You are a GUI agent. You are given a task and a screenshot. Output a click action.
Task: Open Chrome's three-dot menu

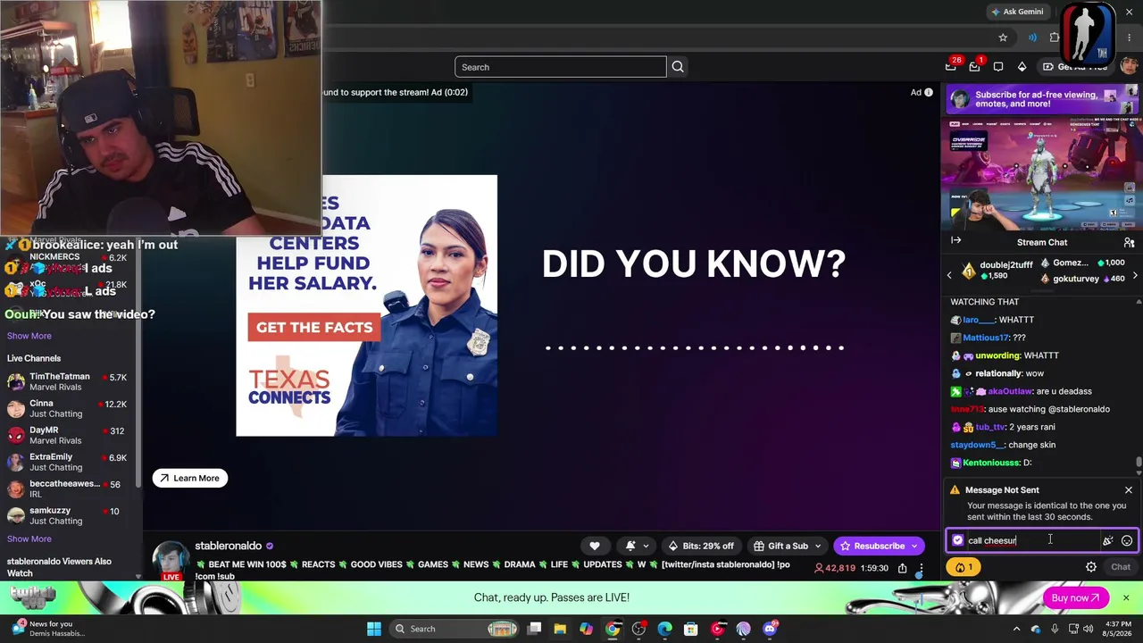1129,38
